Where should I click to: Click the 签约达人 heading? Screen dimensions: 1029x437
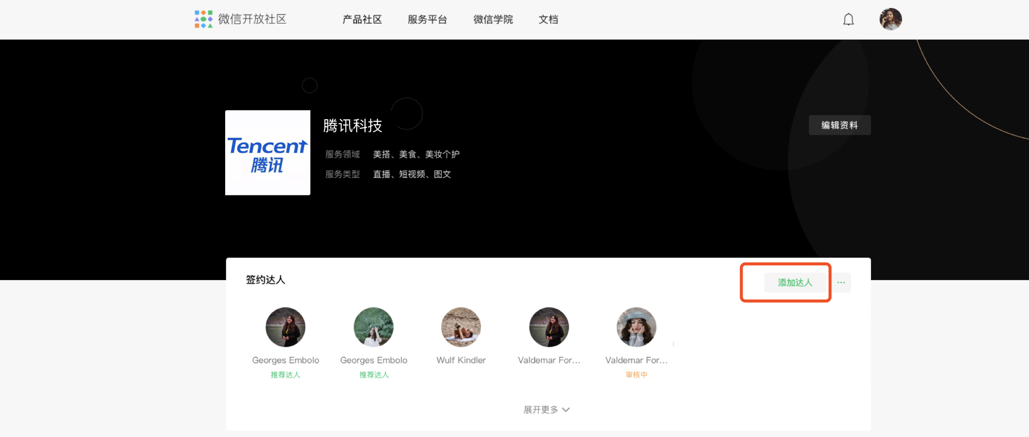coord(265,280)
